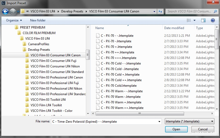Select file C - PX-70 -.lrtemplate
This screenshot has width=220, height=138.
116,41
